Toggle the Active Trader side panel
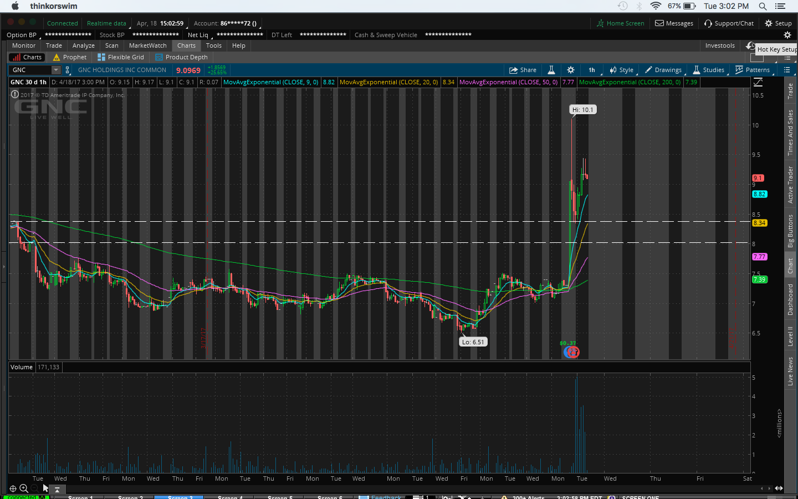The width and height of the screenshot is (798, 499). point(790,185)
